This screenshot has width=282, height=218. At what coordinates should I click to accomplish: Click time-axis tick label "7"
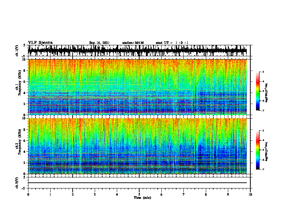[184, 194]
